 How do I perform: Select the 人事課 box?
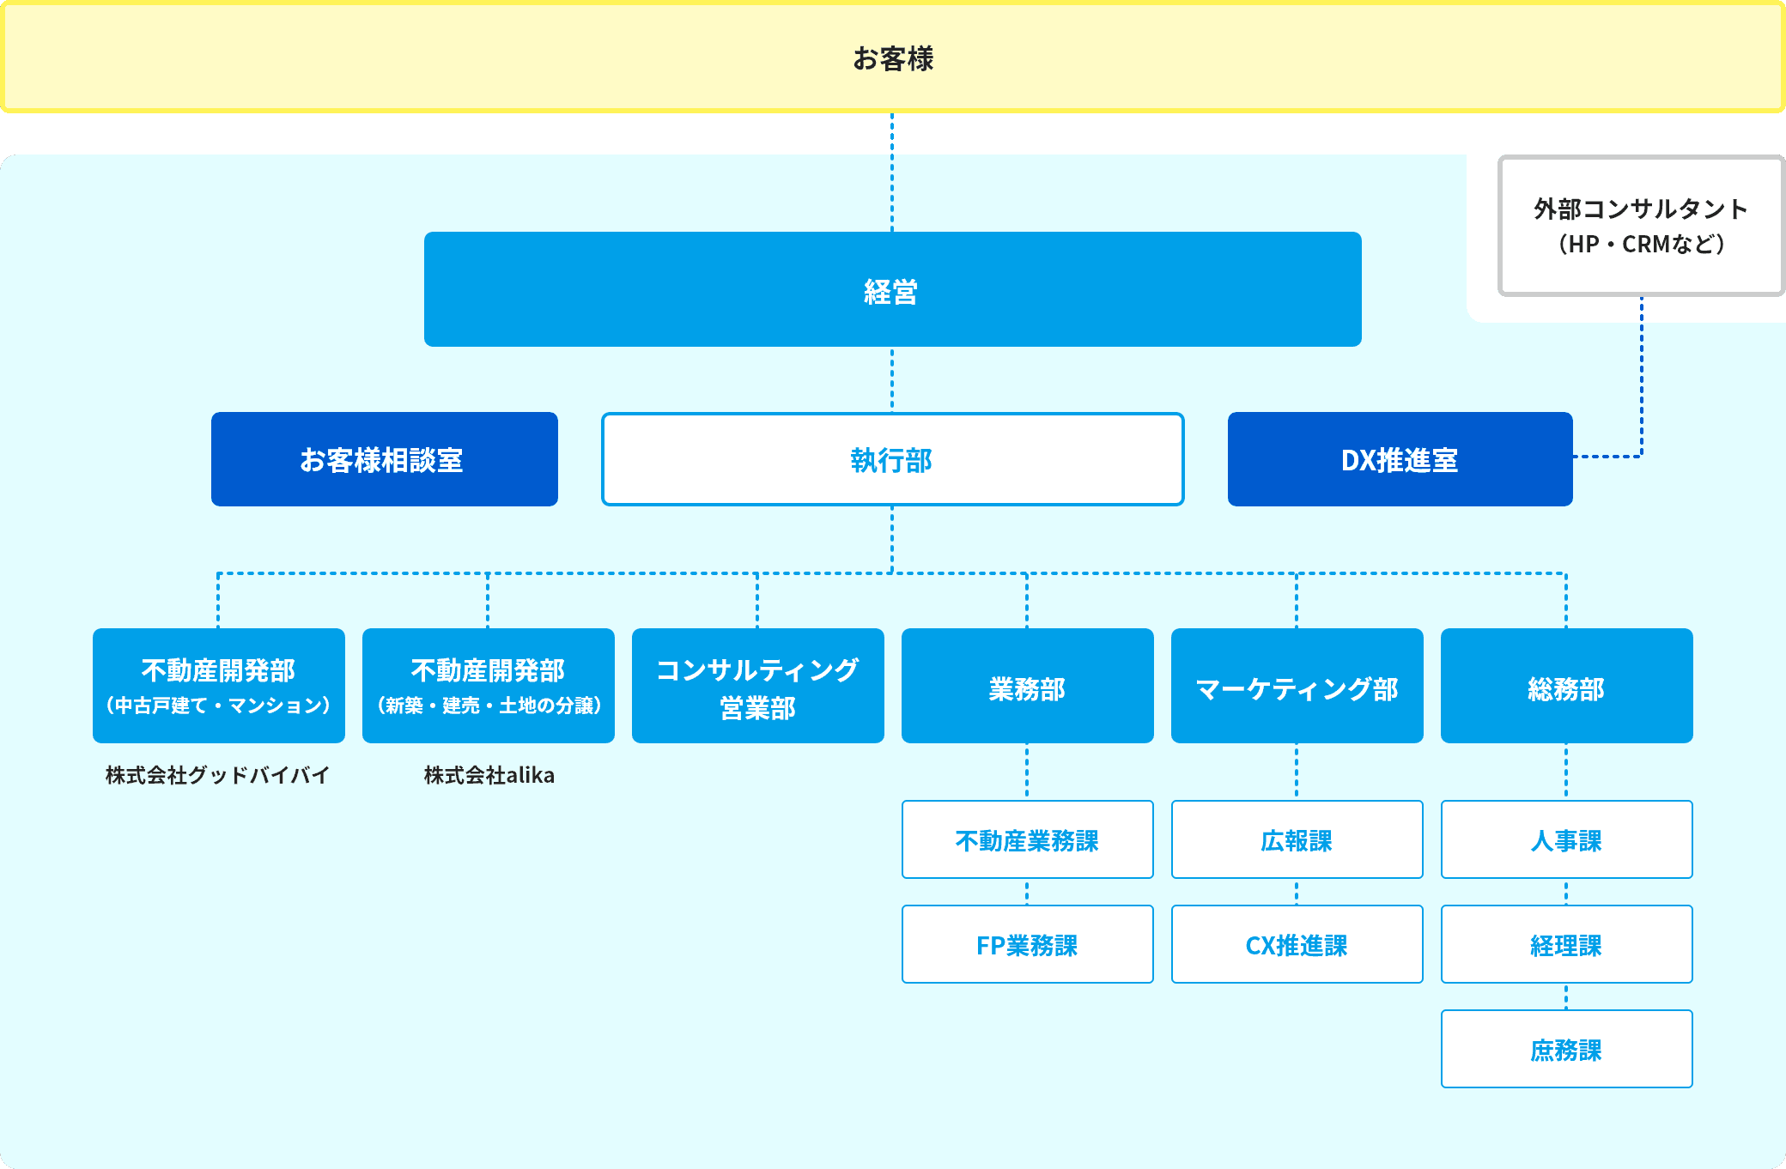[1566, 839]
